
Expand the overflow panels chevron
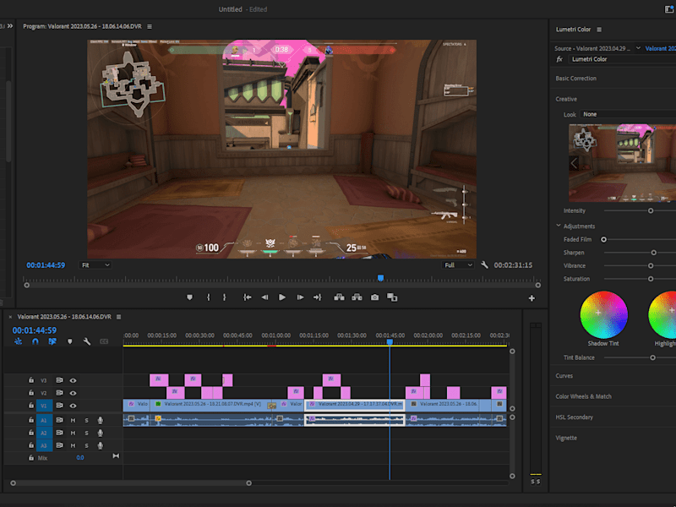tap(10, 26)
